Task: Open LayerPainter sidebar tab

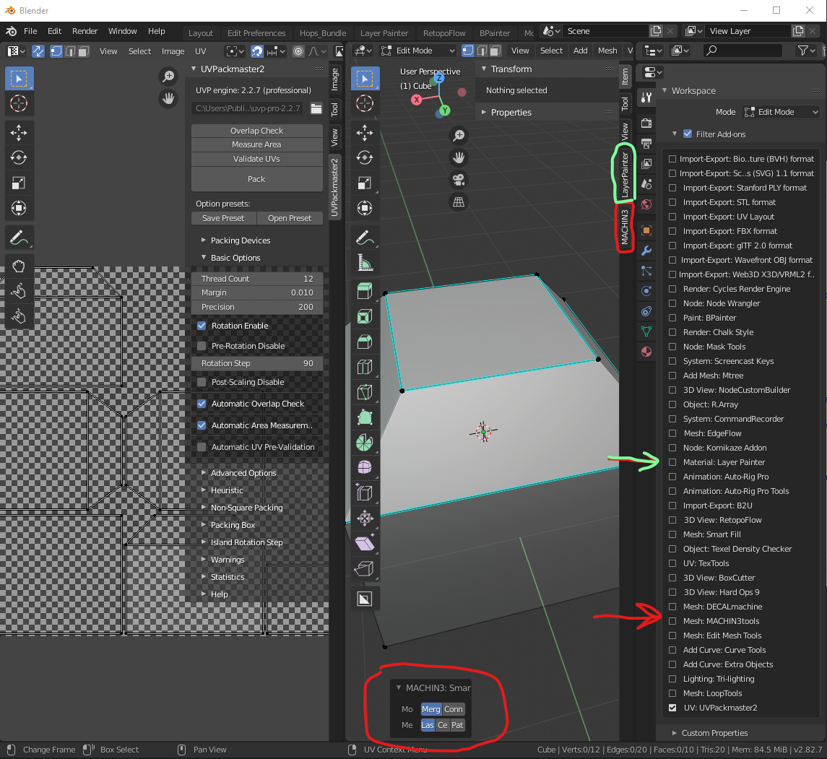Action: click(x=625, y=174)
